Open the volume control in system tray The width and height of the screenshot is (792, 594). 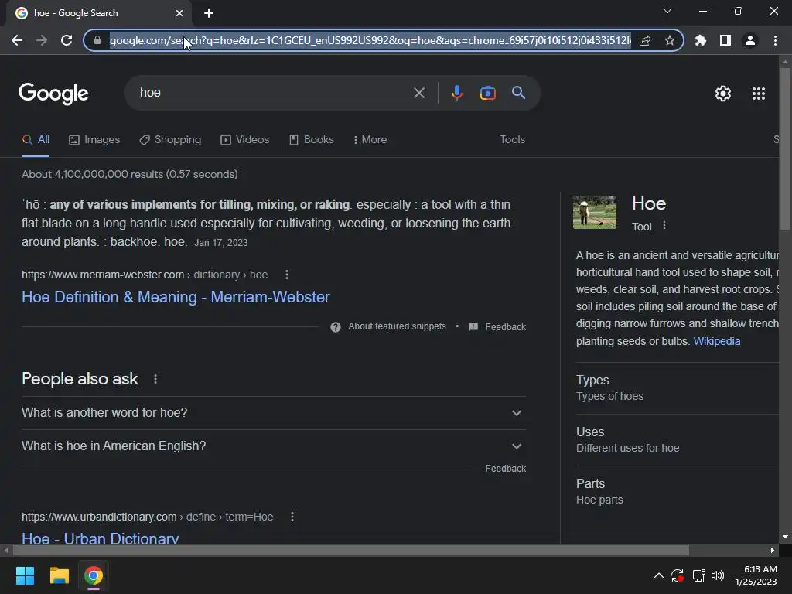pos(717,575)
